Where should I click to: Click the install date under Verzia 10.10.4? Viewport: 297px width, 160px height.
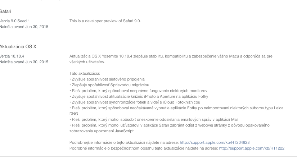pyautogui.click(x=24, y=62)
